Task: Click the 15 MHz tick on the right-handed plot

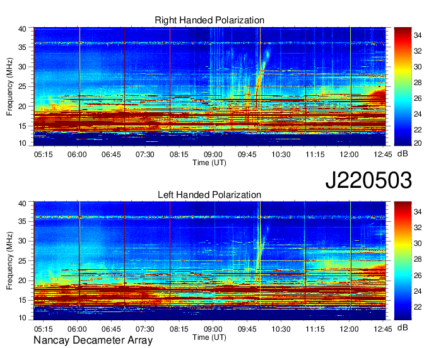Action: [23, 126]
